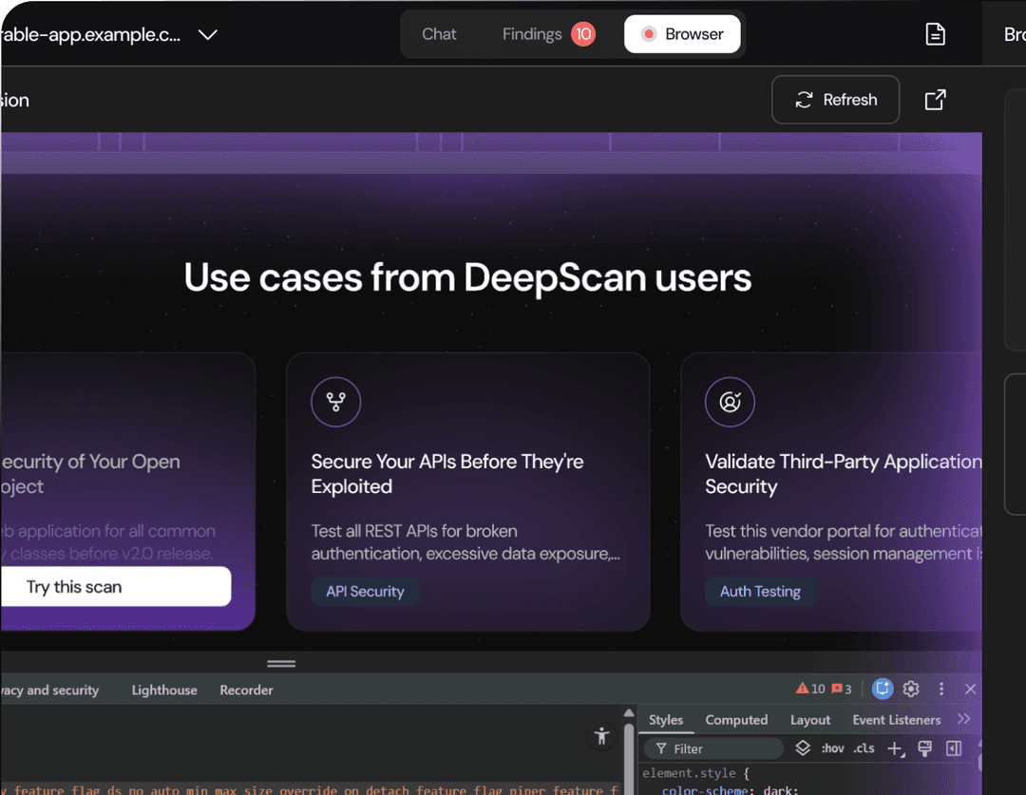This screenshot has width=1026, height=795.
Task: Close the DevTools panel
Action: [x=970, y=689]
